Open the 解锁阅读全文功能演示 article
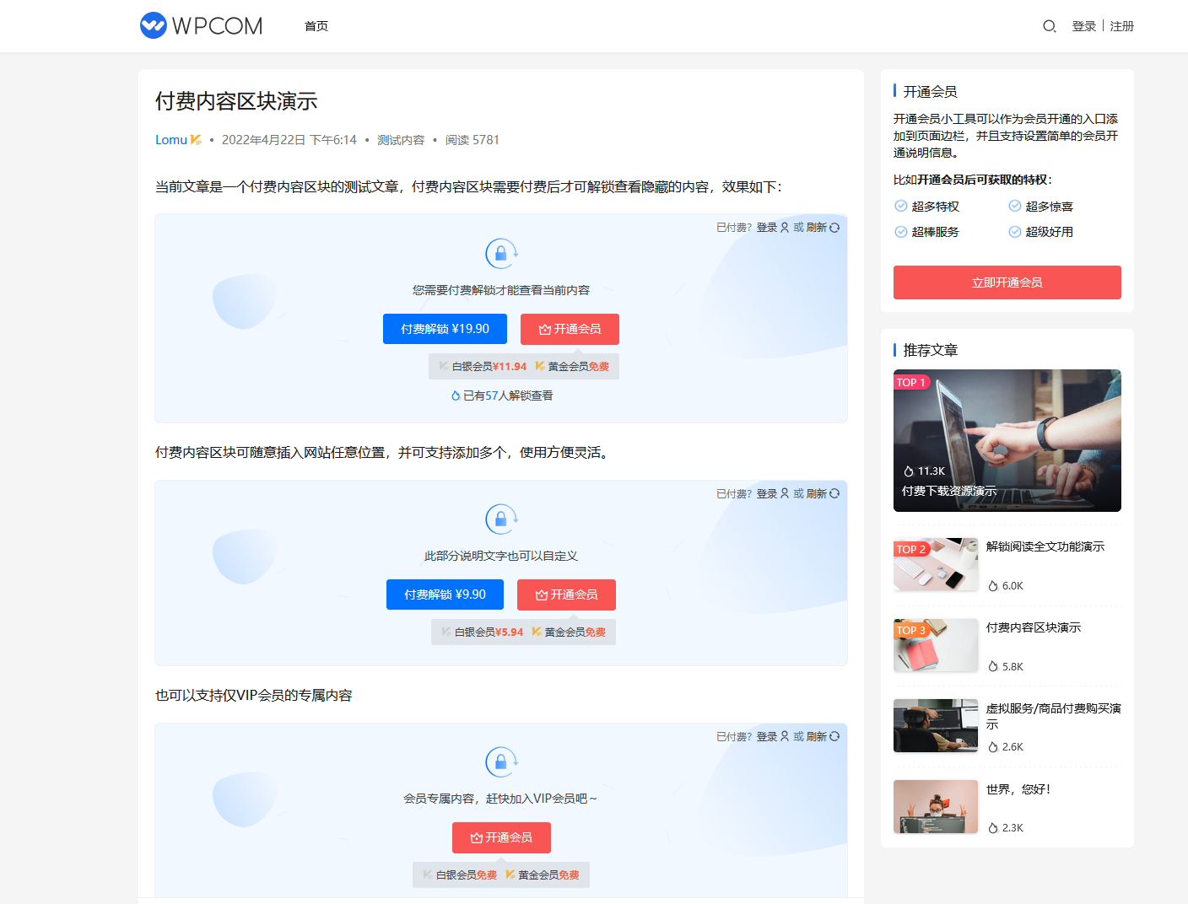 click(x=1045, y=546)
